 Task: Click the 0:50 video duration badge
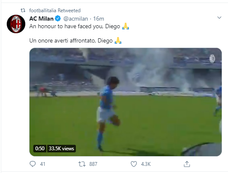(x=40, y=149)
